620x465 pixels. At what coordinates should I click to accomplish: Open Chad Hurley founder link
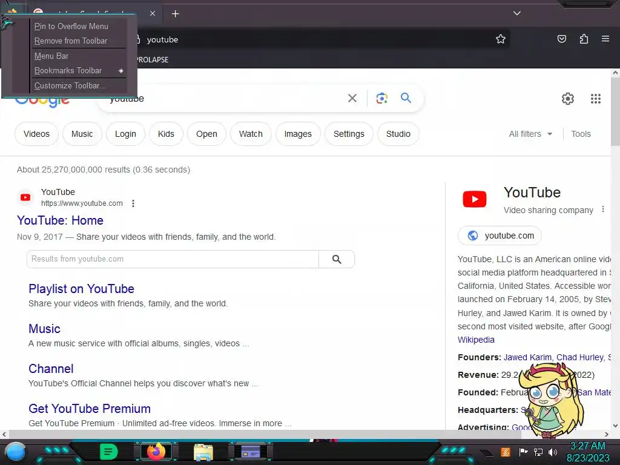pos(580,357)
